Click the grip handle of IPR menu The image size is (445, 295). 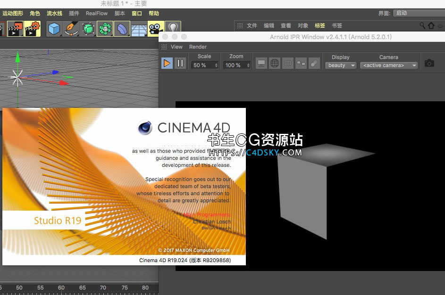(164, 47)
